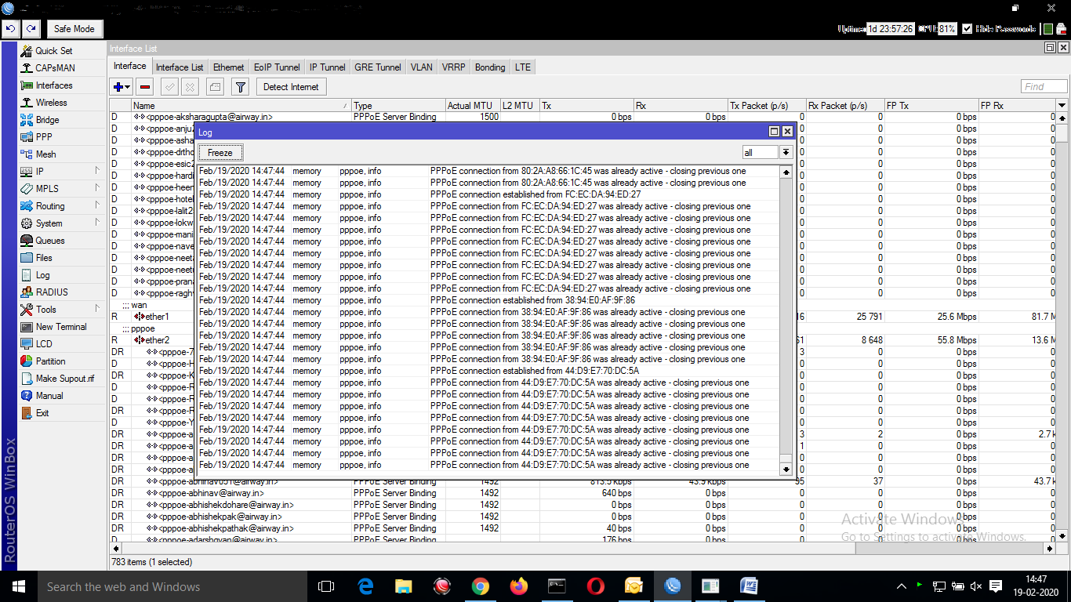The height and width of the screenshot is (602, 1071).
Task: Switch to the Ethernet tab
Action: pos(229,67)
